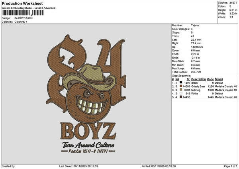Click thread code 1445
The width and height of the screenshot is (239, 169).
tap(211, 97)
